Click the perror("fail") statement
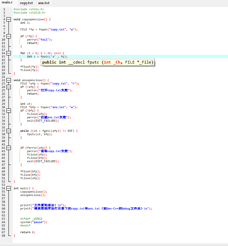 (x=40, y=40)
